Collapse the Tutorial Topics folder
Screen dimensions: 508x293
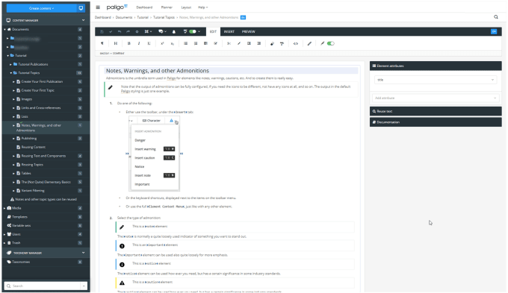click(x=10, y=73)
